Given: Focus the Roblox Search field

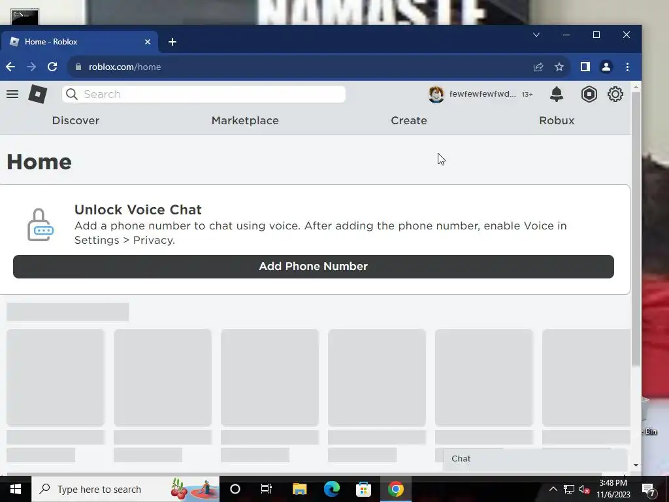Looking at the screenshot, I should click(204, 94).
